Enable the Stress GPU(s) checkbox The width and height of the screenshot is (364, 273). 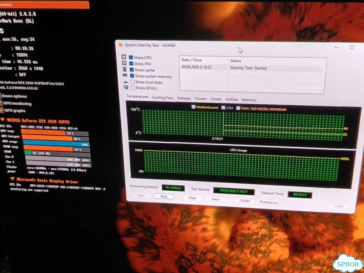133,88
